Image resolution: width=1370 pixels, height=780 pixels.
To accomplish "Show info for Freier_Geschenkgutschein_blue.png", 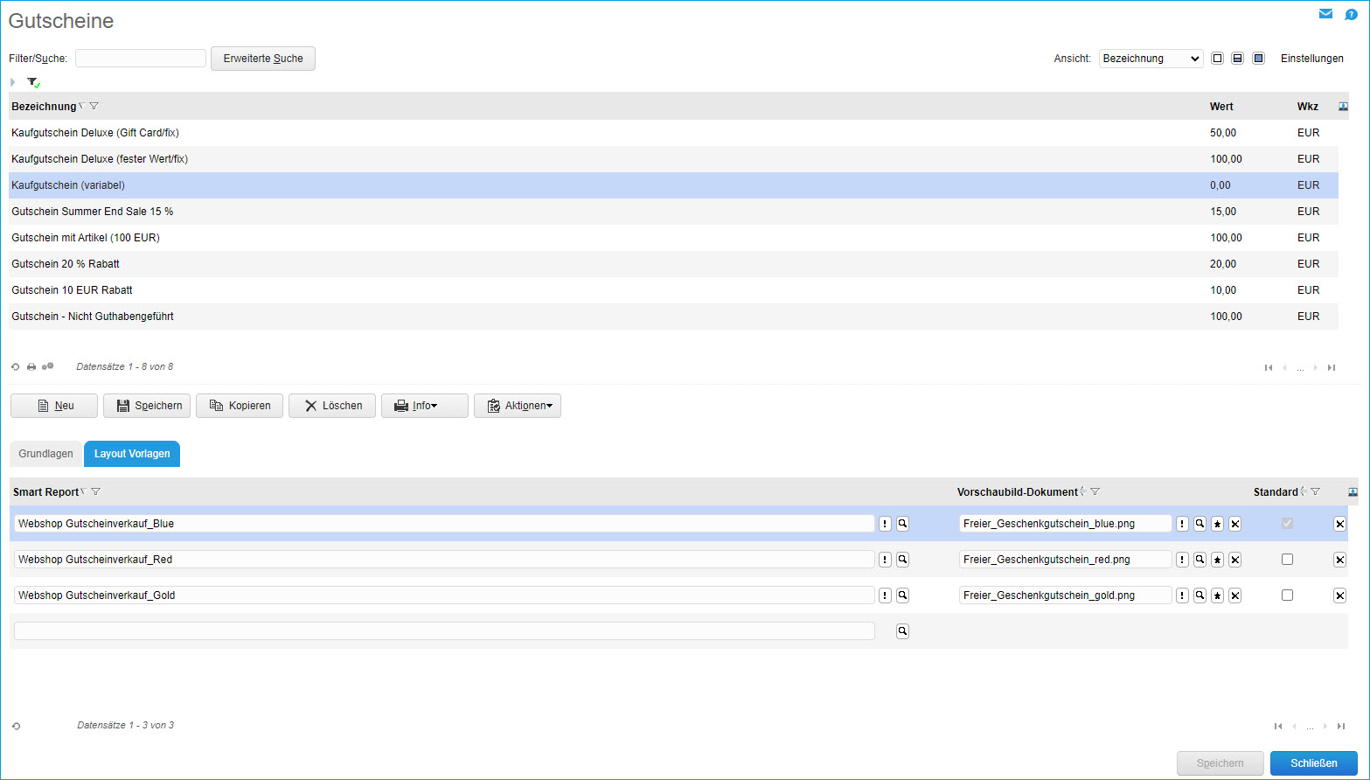I will click(x=1182, y=524).
